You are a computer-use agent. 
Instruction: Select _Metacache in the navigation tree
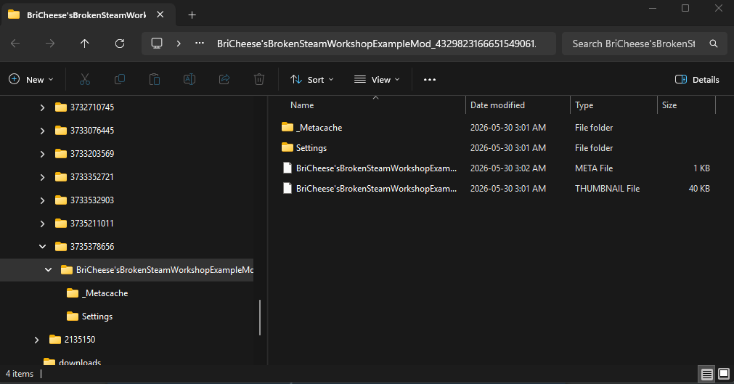(x=105, y=293)
